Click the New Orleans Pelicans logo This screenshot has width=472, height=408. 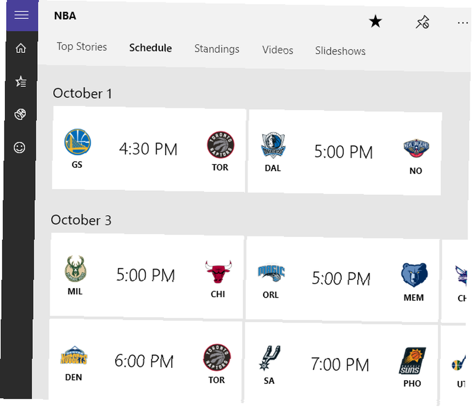point(416,148)
